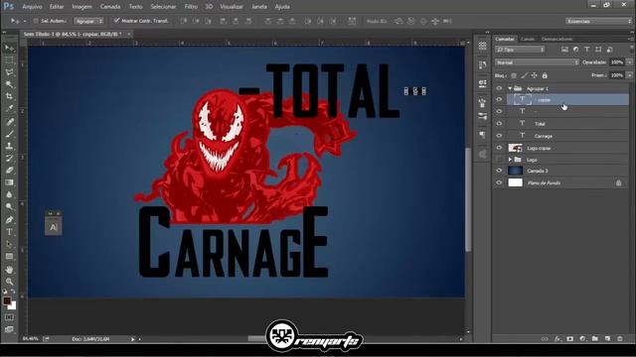This screenshot has width=636, height=357.
Task: Open the layer filter Tipo dropdown
Action: (520, 50)
